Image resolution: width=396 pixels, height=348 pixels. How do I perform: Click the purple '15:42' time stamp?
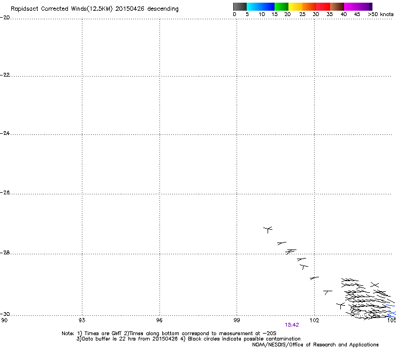click(292, 325)
